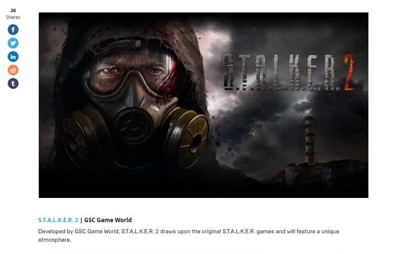
Task: Post to Reddit using orange icon
Action: click(13, 70)
